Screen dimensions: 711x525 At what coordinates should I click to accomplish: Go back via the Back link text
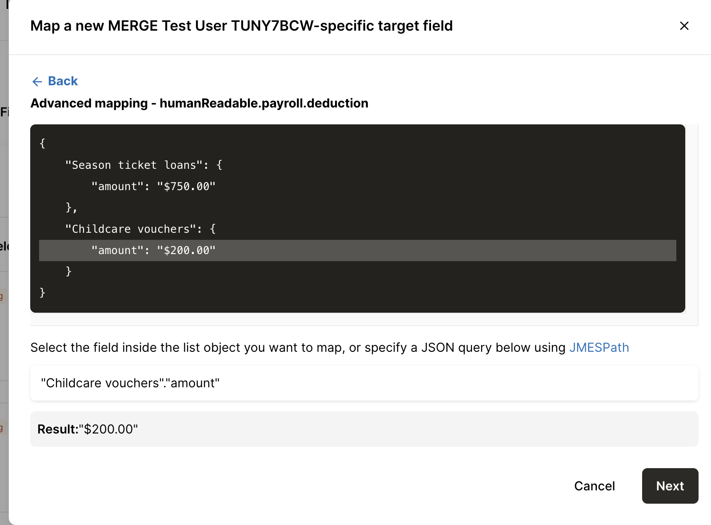point(63,81)
